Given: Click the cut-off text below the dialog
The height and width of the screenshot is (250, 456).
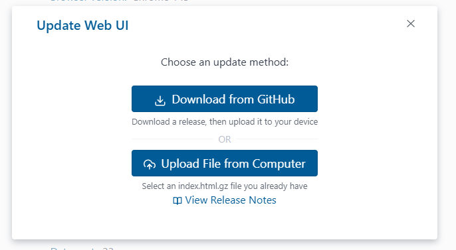Looking at the screenshot, I should tap(82, 248).
